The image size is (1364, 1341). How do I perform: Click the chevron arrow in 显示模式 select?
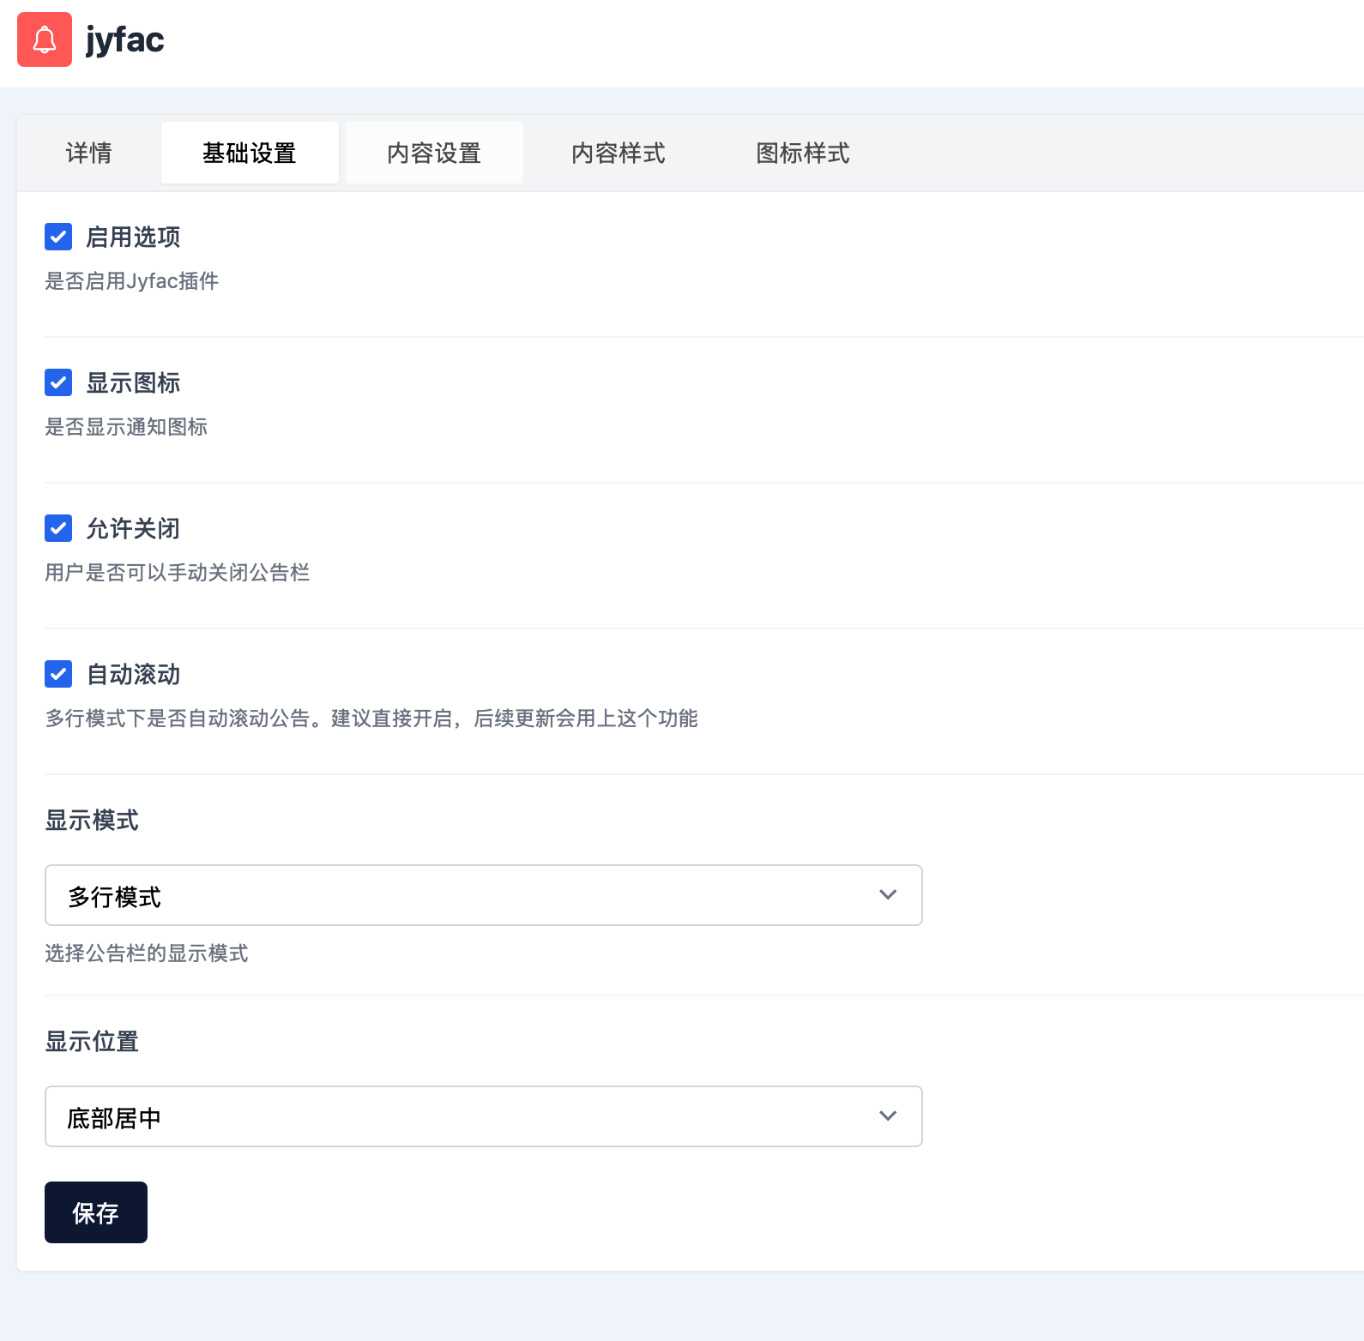point(888,895)
